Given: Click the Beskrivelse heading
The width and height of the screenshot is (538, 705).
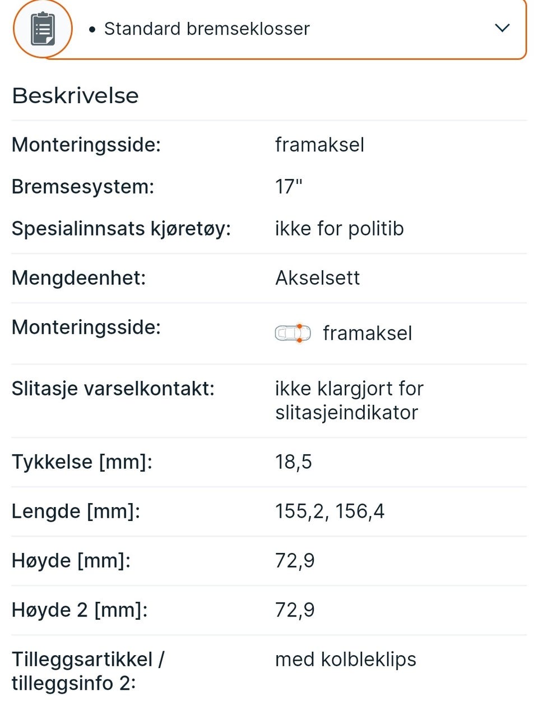Looking at the screenshot, I should pos(75,95).
